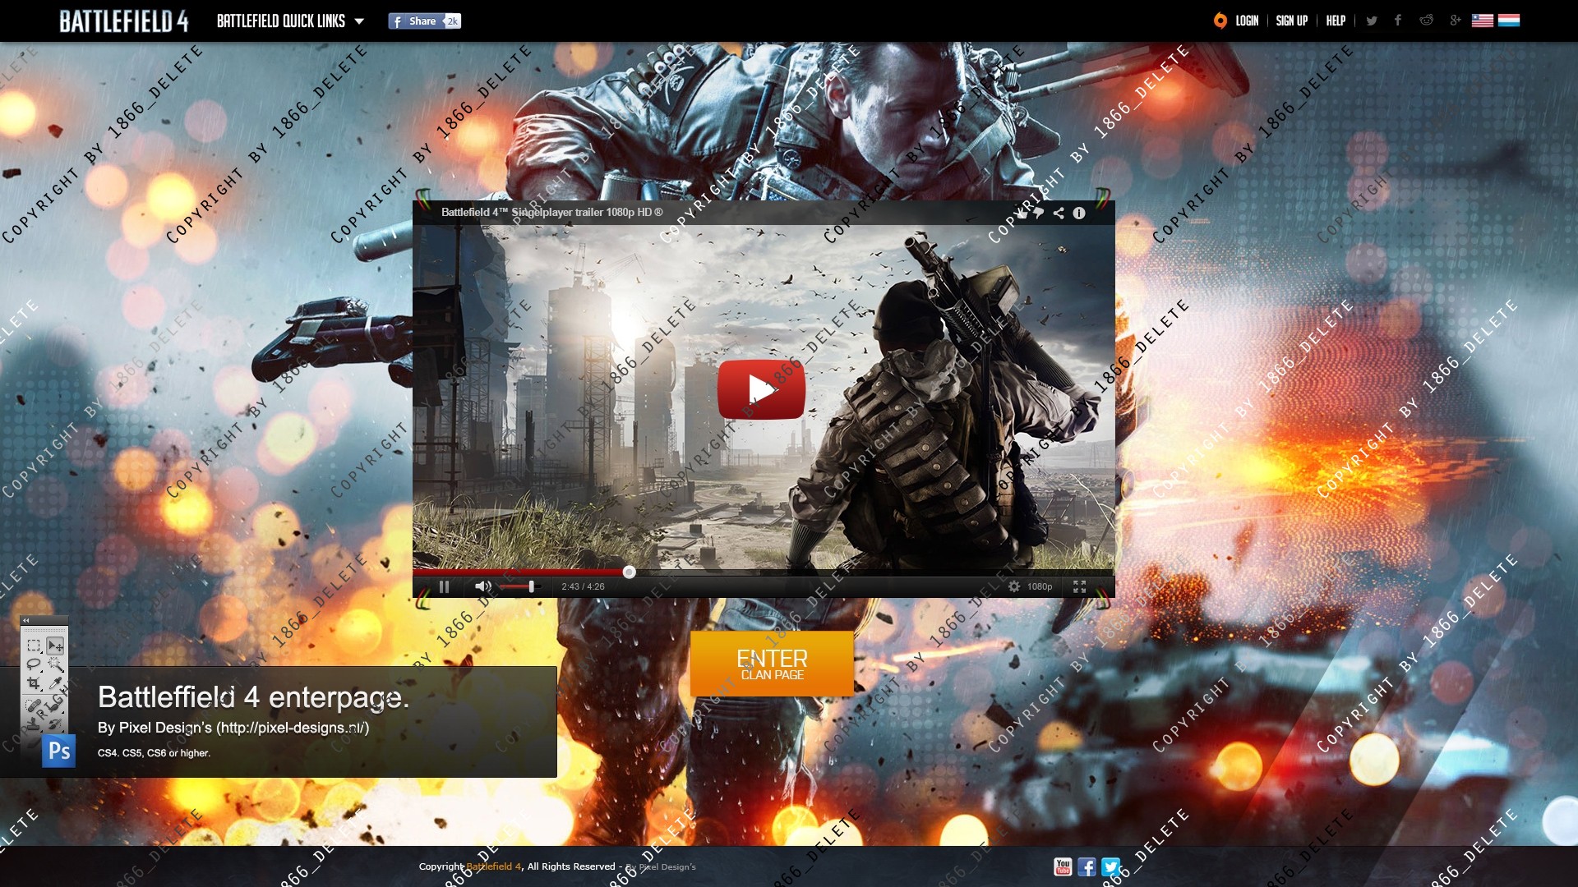Viewport: 1578px width, 887px height.
Task: Click the orange Battlefield 4 footer link
Action: (x=494, y=866)
